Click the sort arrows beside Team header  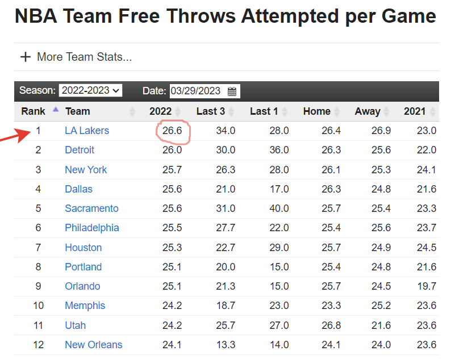click(133, 111)
